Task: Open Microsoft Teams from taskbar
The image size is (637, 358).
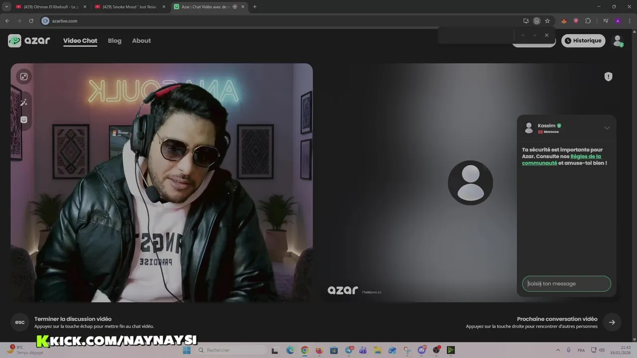Action: [363, 350]
